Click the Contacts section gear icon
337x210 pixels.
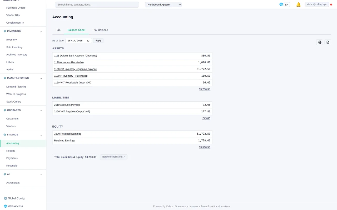click(5, 110)
